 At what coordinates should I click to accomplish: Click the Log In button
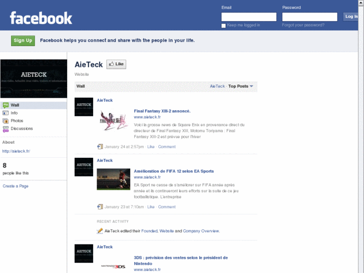[x=351, y=17]
